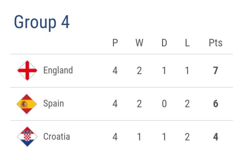Click Spain's losses value of 2

click(x=187, y=104)
